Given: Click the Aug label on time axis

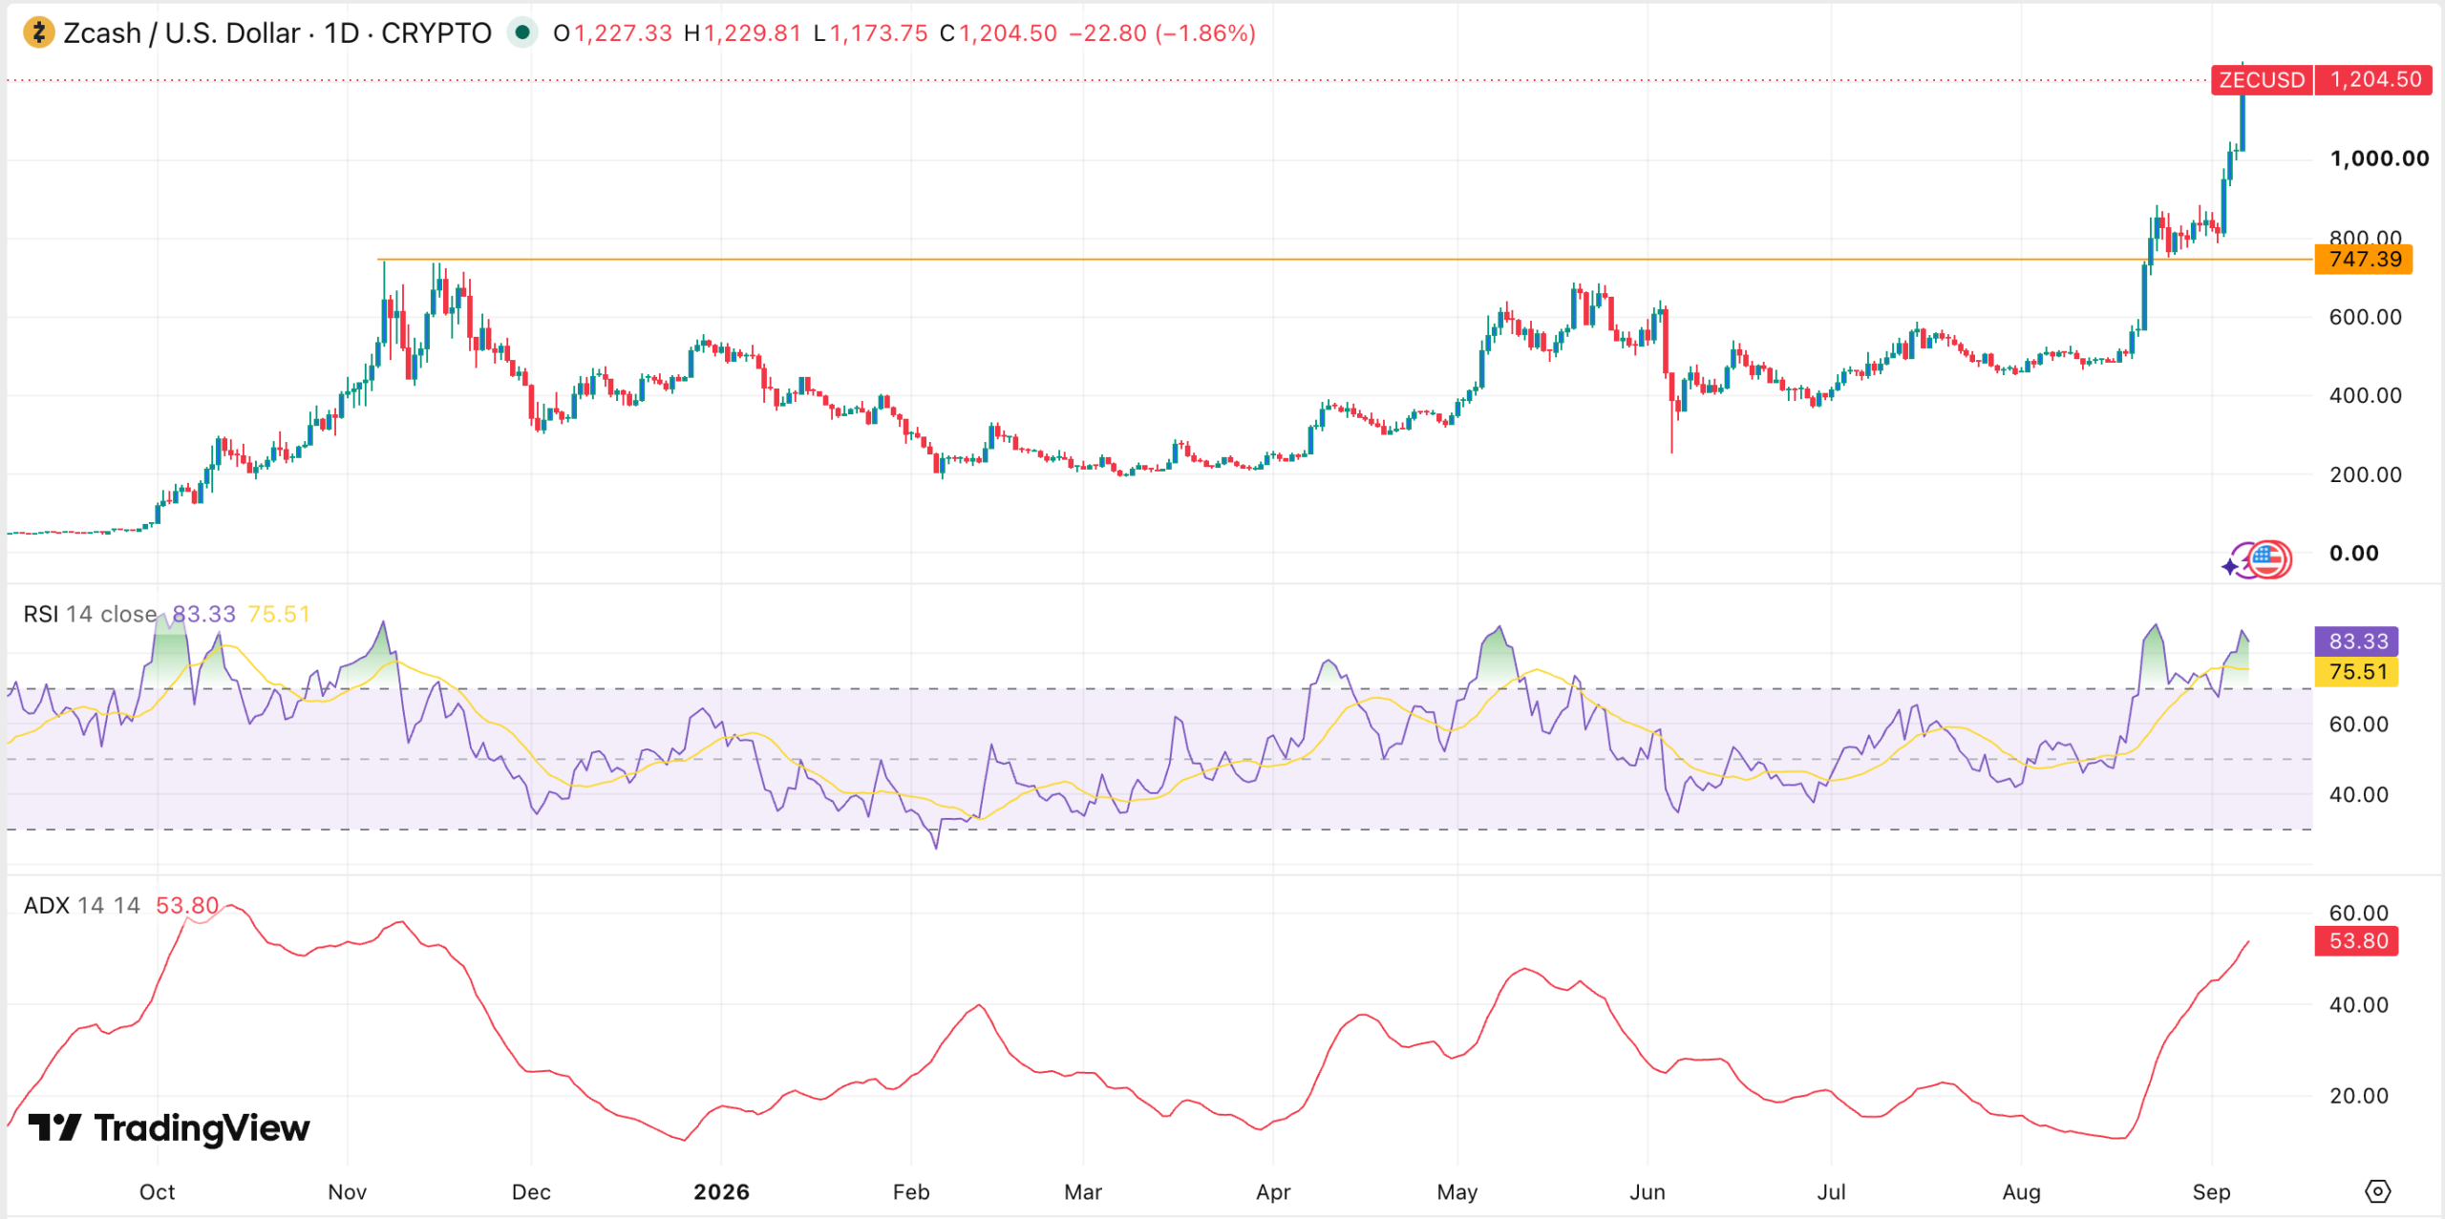Looking at the screenshot, I should pyautogui.click(x=2021, y=1192).
